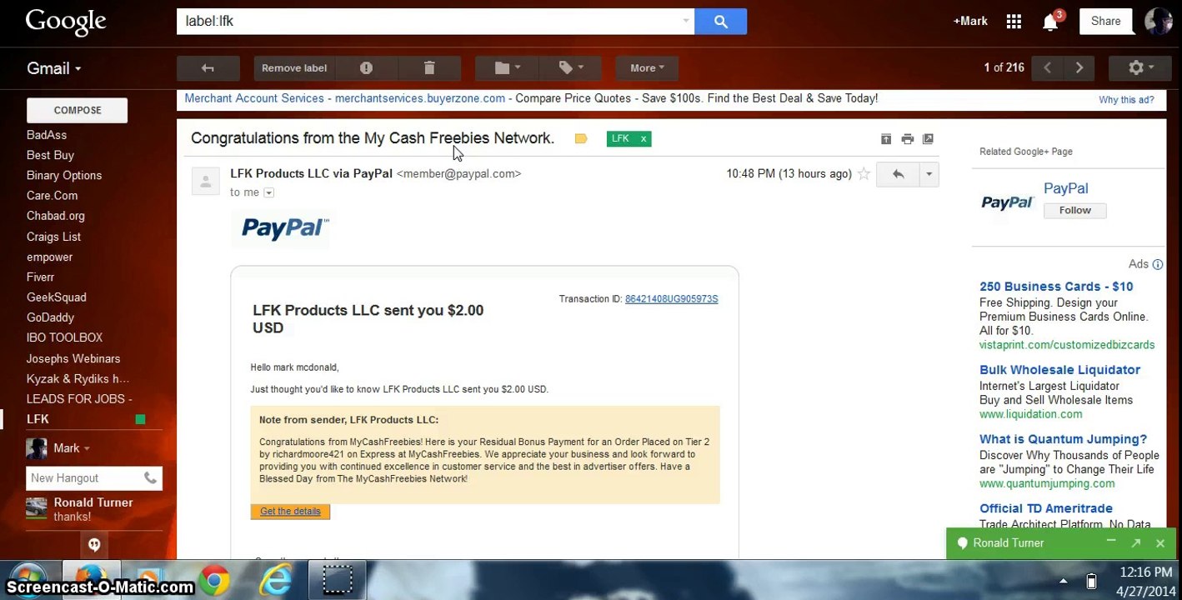Go to older conversation arrow
This screenshot has height=600, width=1182.
pos(1079,68)
